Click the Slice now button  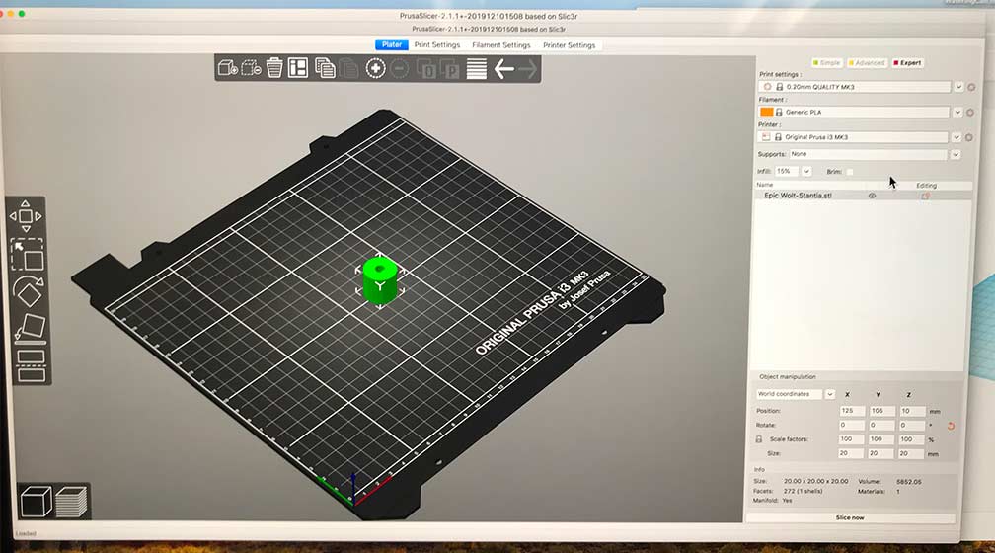click(850, 518)
